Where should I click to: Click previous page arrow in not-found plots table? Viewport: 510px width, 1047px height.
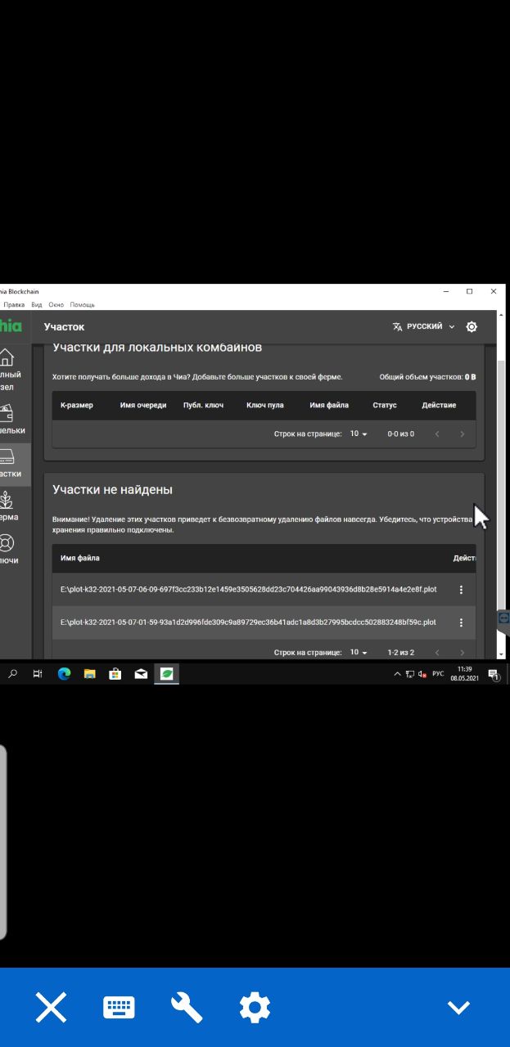[x=437, y=653]
